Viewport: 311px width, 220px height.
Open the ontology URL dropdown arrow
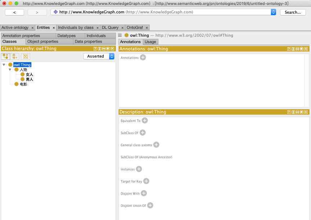tap(273, 12)
